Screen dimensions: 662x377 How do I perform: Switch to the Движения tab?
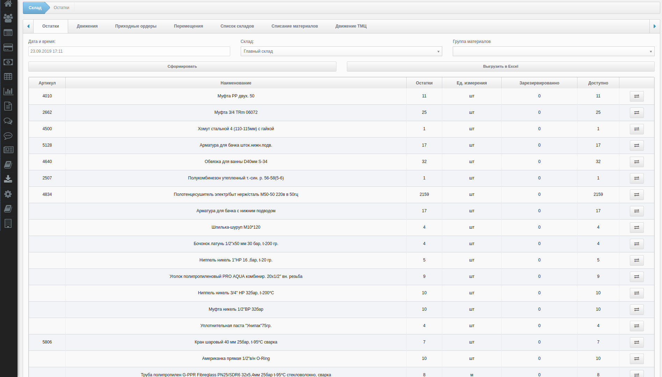(x=87, y=26)
